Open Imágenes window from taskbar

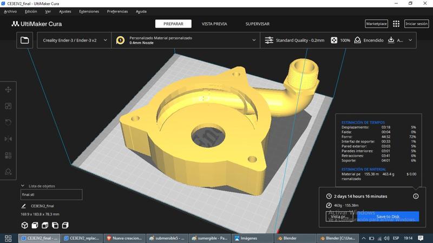tap(253, 238)
